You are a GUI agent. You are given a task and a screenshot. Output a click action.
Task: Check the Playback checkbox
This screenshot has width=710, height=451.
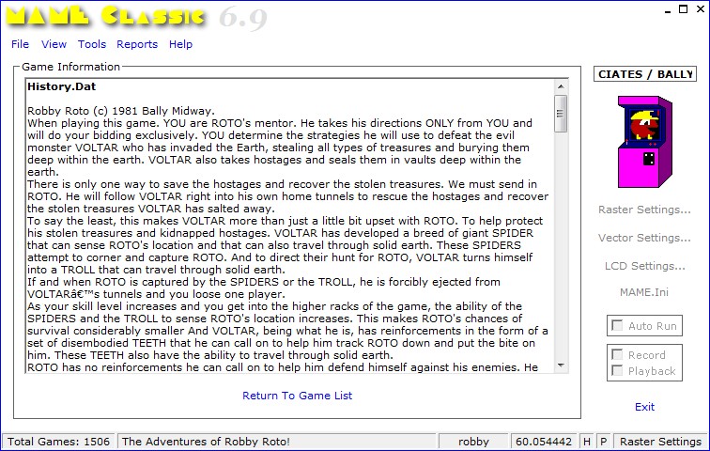[617, 371]
